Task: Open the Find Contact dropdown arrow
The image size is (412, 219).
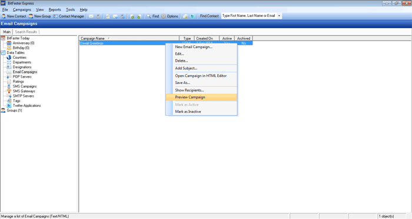Action: click(279, 16)
